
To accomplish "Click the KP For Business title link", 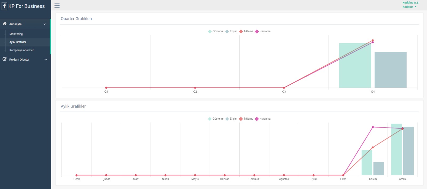I will [x=26, y=6].
